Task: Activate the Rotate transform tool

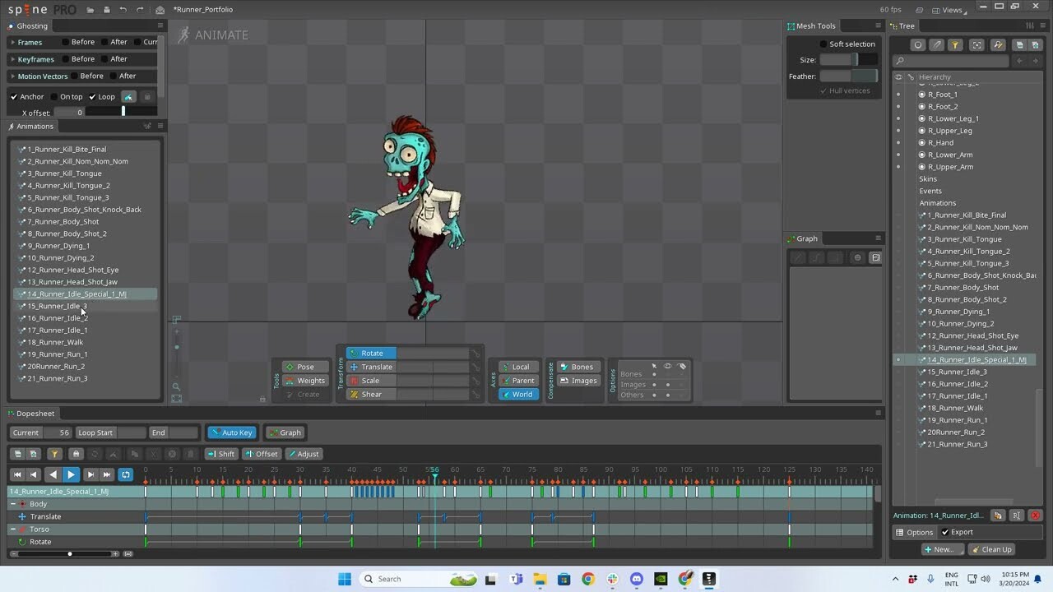Action: pos(372,353)
